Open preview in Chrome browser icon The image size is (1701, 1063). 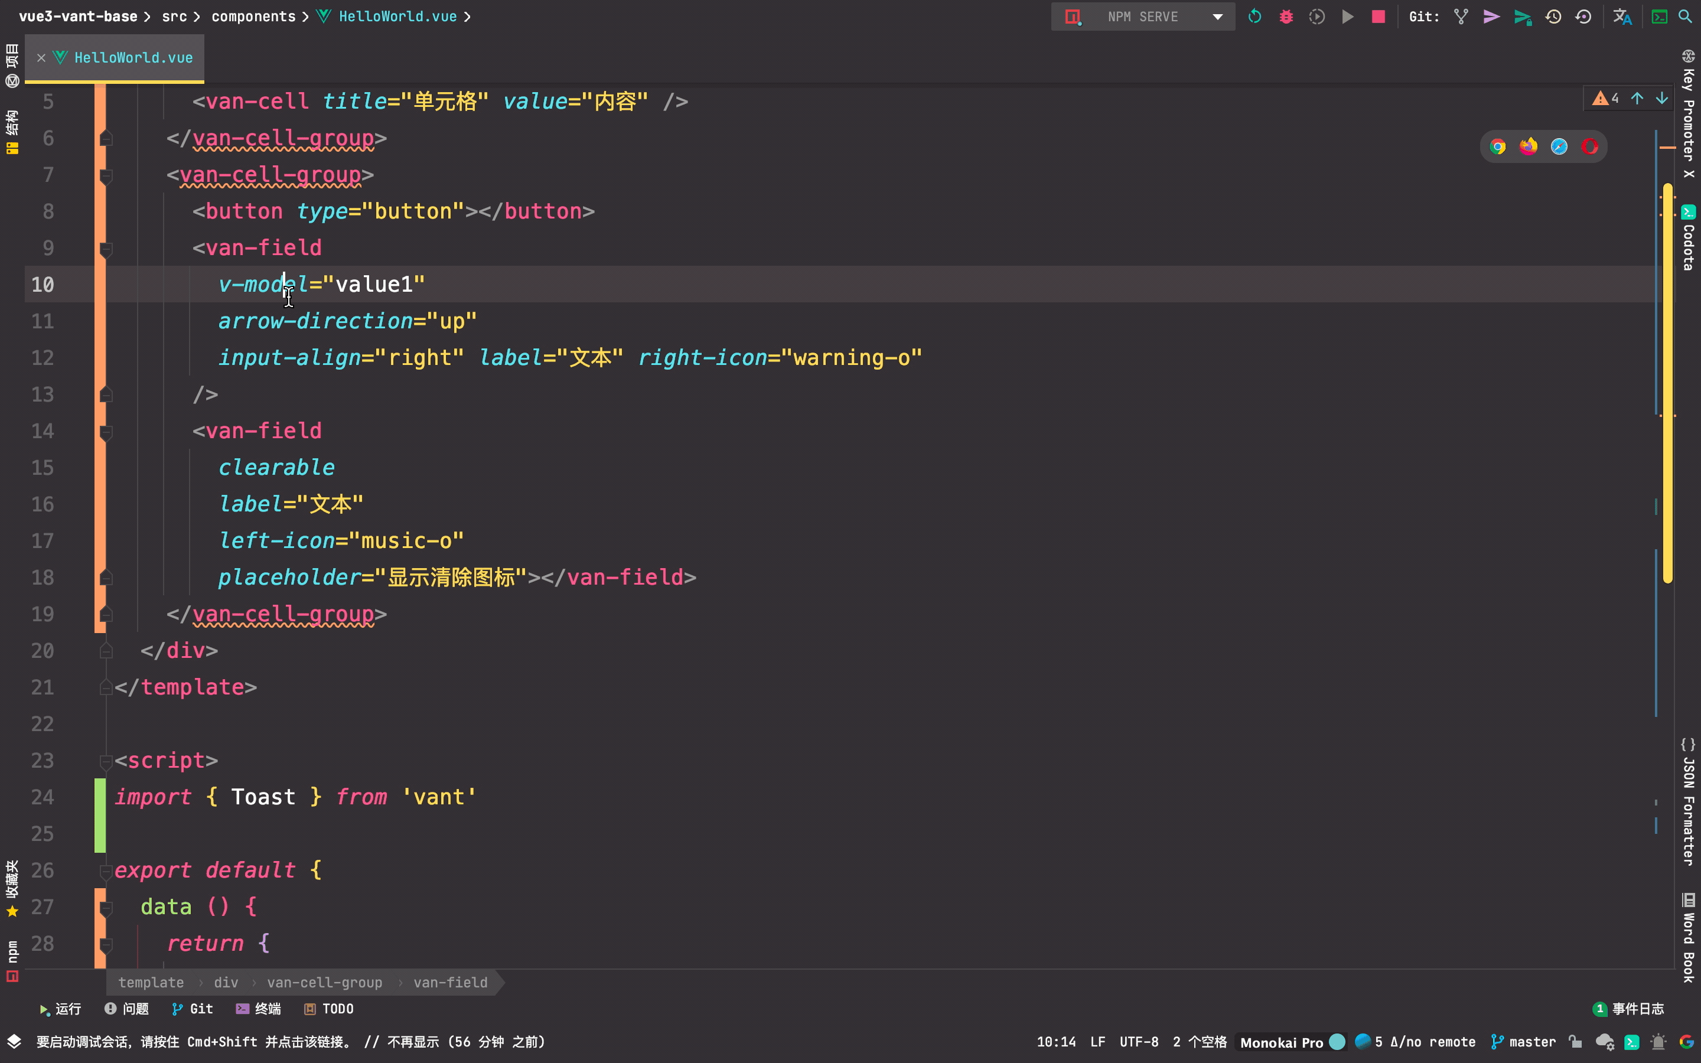pyautogui.click(x=1498, y=146)
